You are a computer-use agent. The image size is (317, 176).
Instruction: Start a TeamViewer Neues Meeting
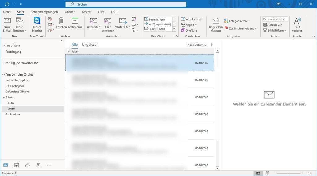[37, 21]
